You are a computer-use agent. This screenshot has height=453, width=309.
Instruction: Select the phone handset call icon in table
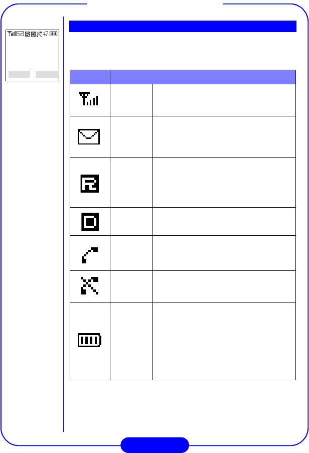coord(89,255)
